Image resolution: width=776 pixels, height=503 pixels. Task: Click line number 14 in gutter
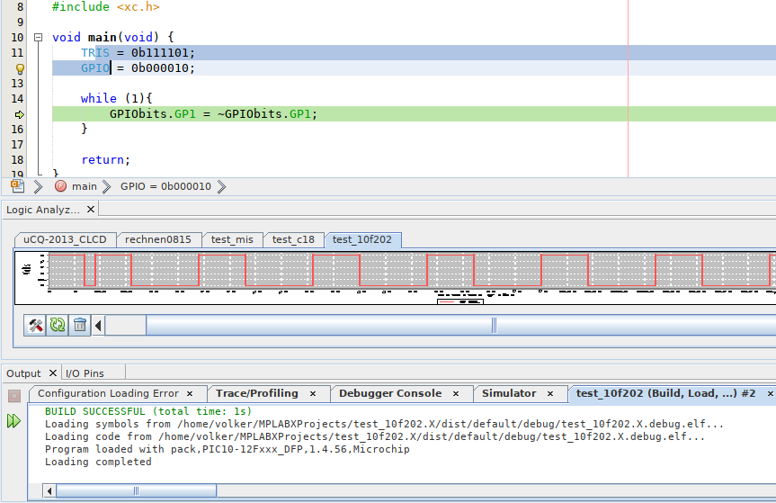[17, 98]
